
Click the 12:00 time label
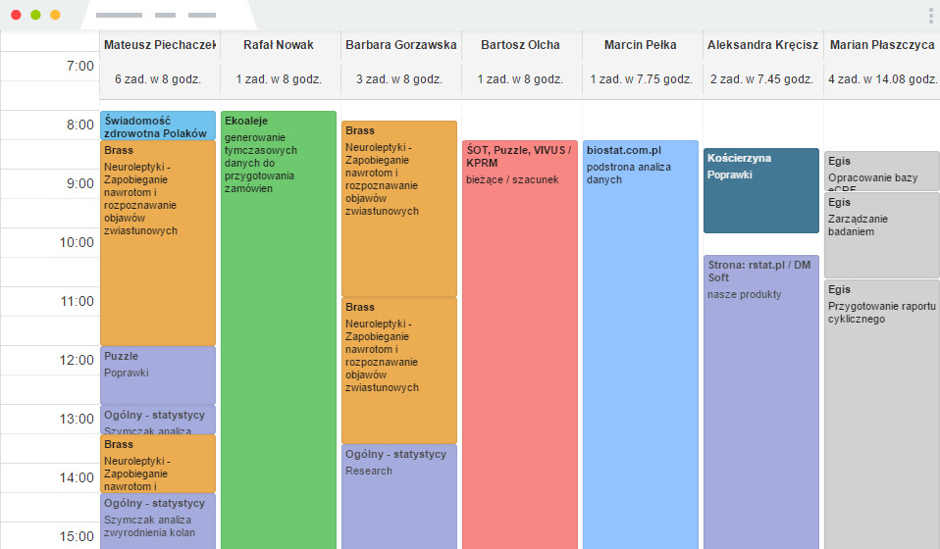tap(77, 360)
